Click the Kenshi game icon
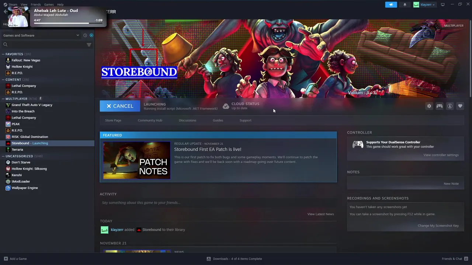 [x=8, y=175]
